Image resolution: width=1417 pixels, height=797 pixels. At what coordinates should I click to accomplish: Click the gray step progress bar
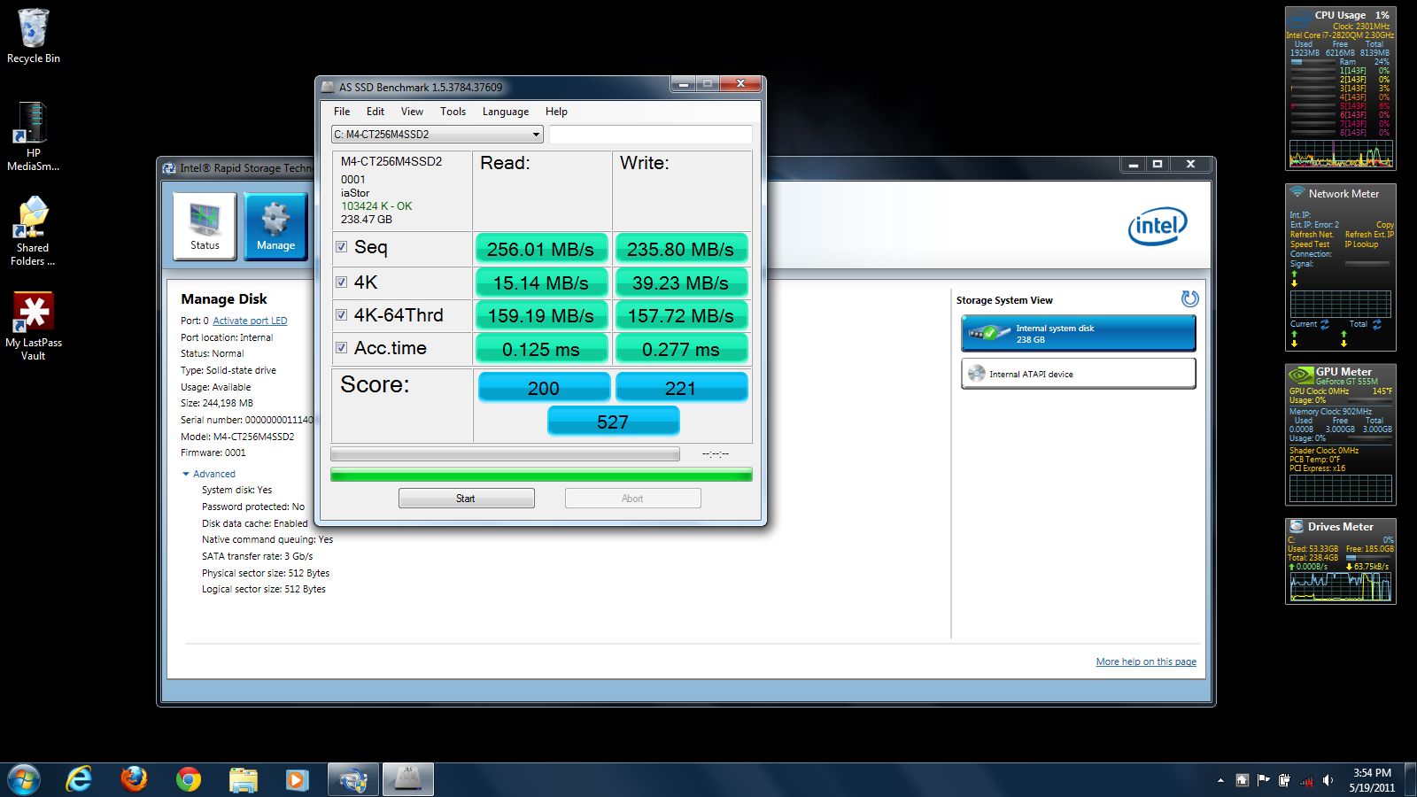click(x=505, y=453)
